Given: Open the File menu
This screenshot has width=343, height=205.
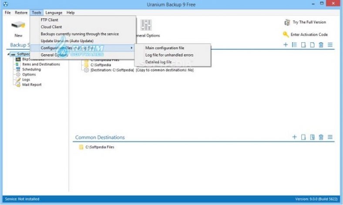Looking at the screenshot, I should pos(8,13).
